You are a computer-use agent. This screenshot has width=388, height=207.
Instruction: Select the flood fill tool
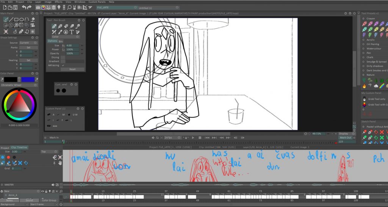point(33,19)
